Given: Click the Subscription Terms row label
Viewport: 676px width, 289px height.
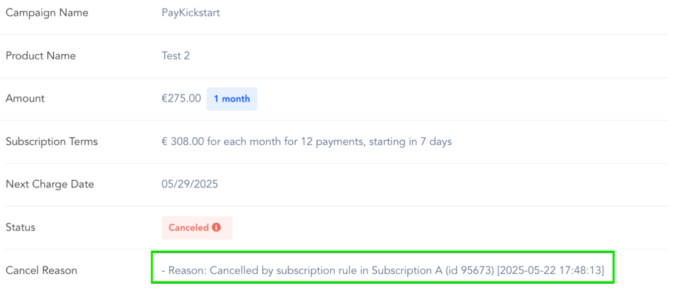Looking at the screenshot, I should pos(51,141).
